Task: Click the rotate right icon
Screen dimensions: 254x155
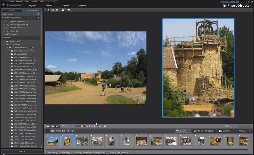Action: pyautogui.click(x=94, y=126)
